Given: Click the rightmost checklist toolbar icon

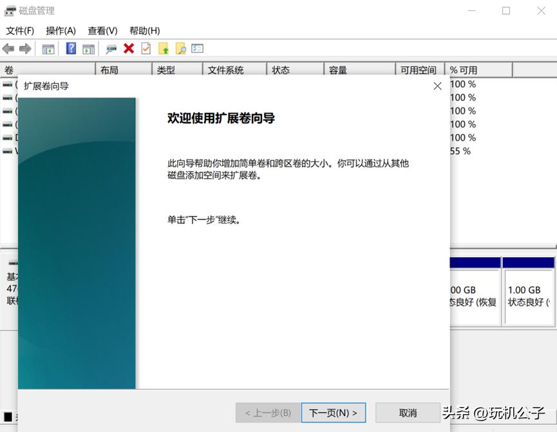Looking at the screenshot, I should click(x=197, y=48).
